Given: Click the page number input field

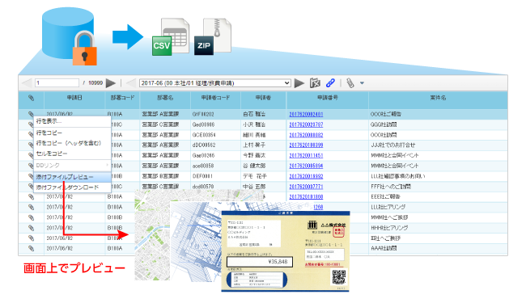Looking at the screenshot, I should (x=57, y=83).
